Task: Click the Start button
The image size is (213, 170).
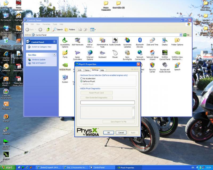Action: pyautogui.click(x=7, y=168)
